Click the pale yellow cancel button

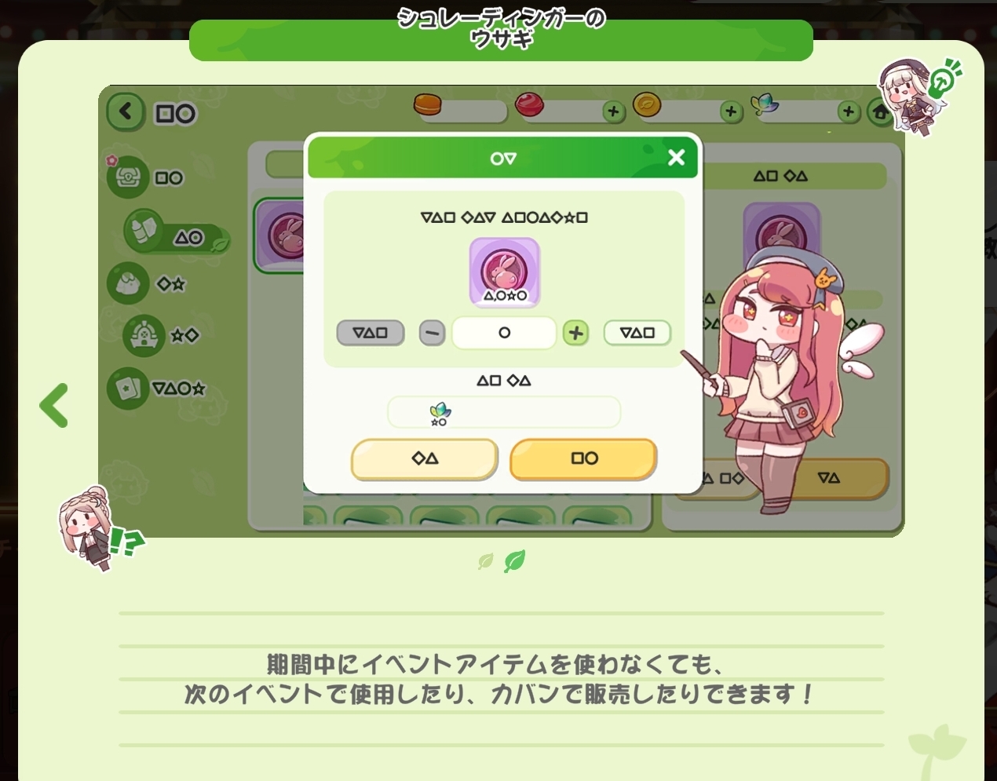[x=425, y=459]
